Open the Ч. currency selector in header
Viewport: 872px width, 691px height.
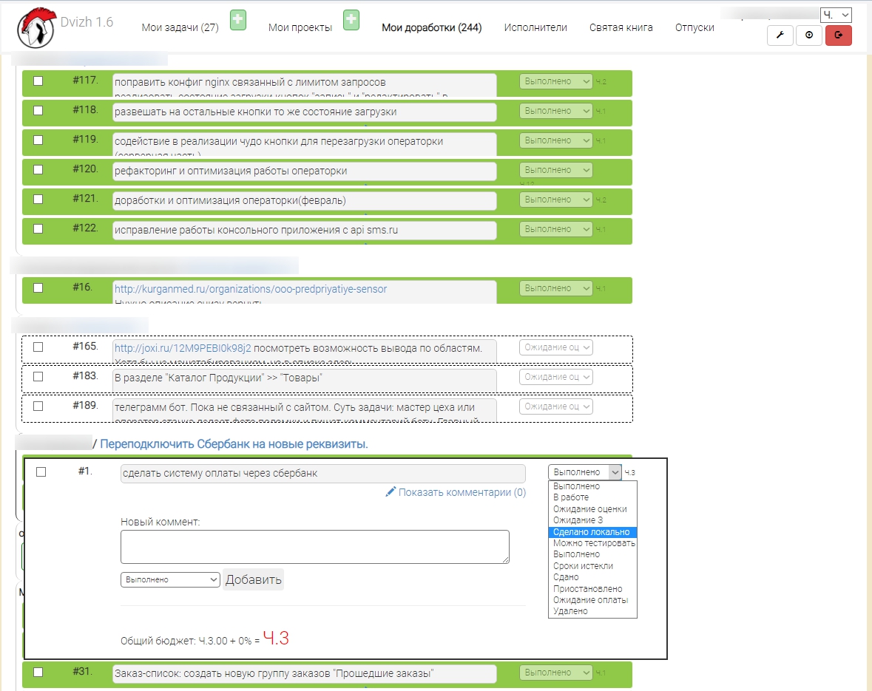[x=836, y=15]
